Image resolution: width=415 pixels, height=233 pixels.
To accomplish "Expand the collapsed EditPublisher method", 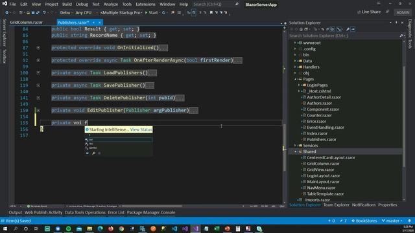I will pyautogui.click(x=38, y=110).
